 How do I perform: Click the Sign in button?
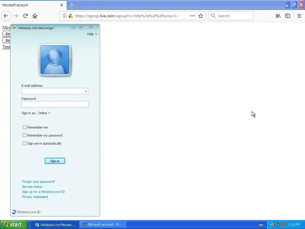pos(55,161)
